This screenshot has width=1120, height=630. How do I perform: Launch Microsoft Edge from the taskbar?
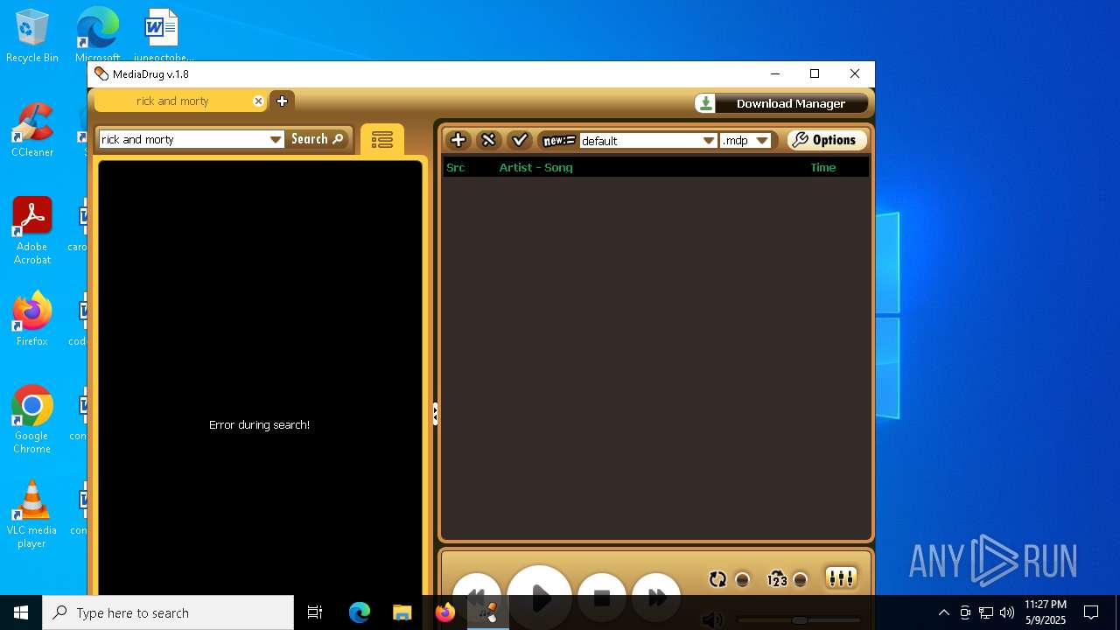coord(360,612)
